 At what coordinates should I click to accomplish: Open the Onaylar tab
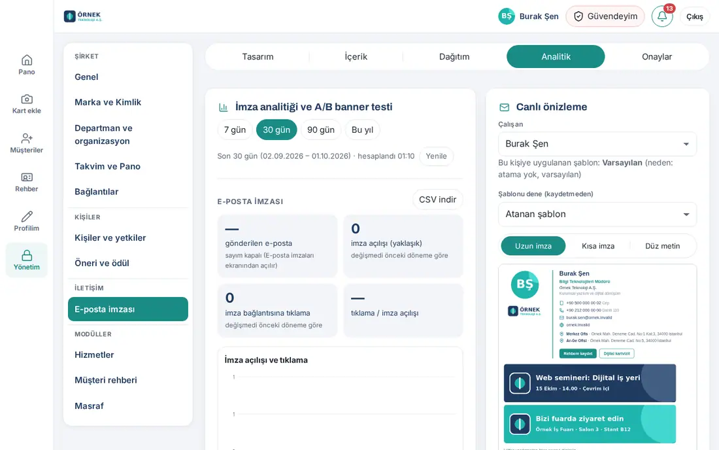tap(657, 56)
